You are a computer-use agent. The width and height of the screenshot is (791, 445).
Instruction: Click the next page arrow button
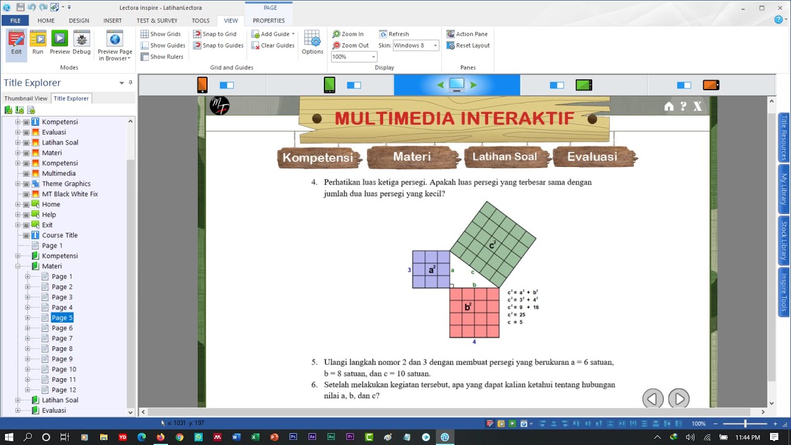pyautogui.click(x=679, y=399)
